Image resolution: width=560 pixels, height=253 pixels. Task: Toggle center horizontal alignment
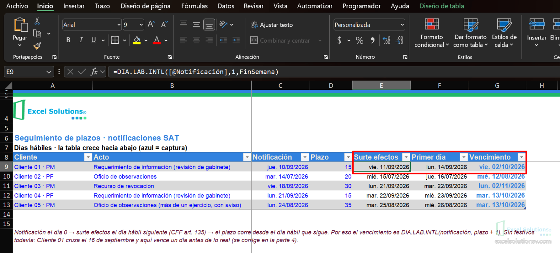(x=196, y=40)
